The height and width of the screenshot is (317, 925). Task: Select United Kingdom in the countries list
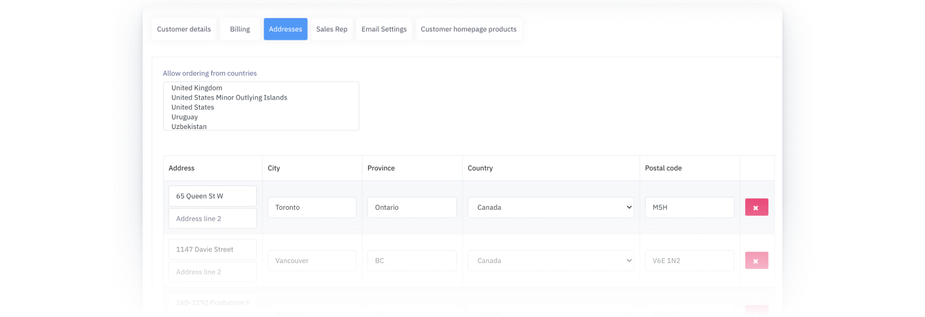pos(197,88)
